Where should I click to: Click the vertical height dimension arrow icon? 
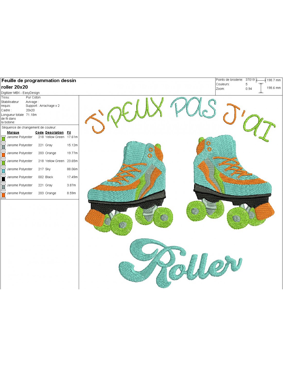pos(261,88)
